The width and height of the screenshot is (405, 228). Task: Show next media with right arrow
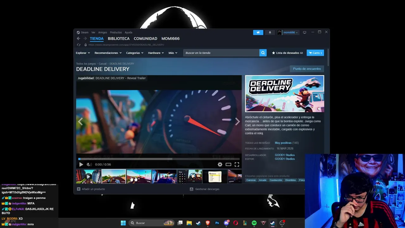click(x=237, y=122)
